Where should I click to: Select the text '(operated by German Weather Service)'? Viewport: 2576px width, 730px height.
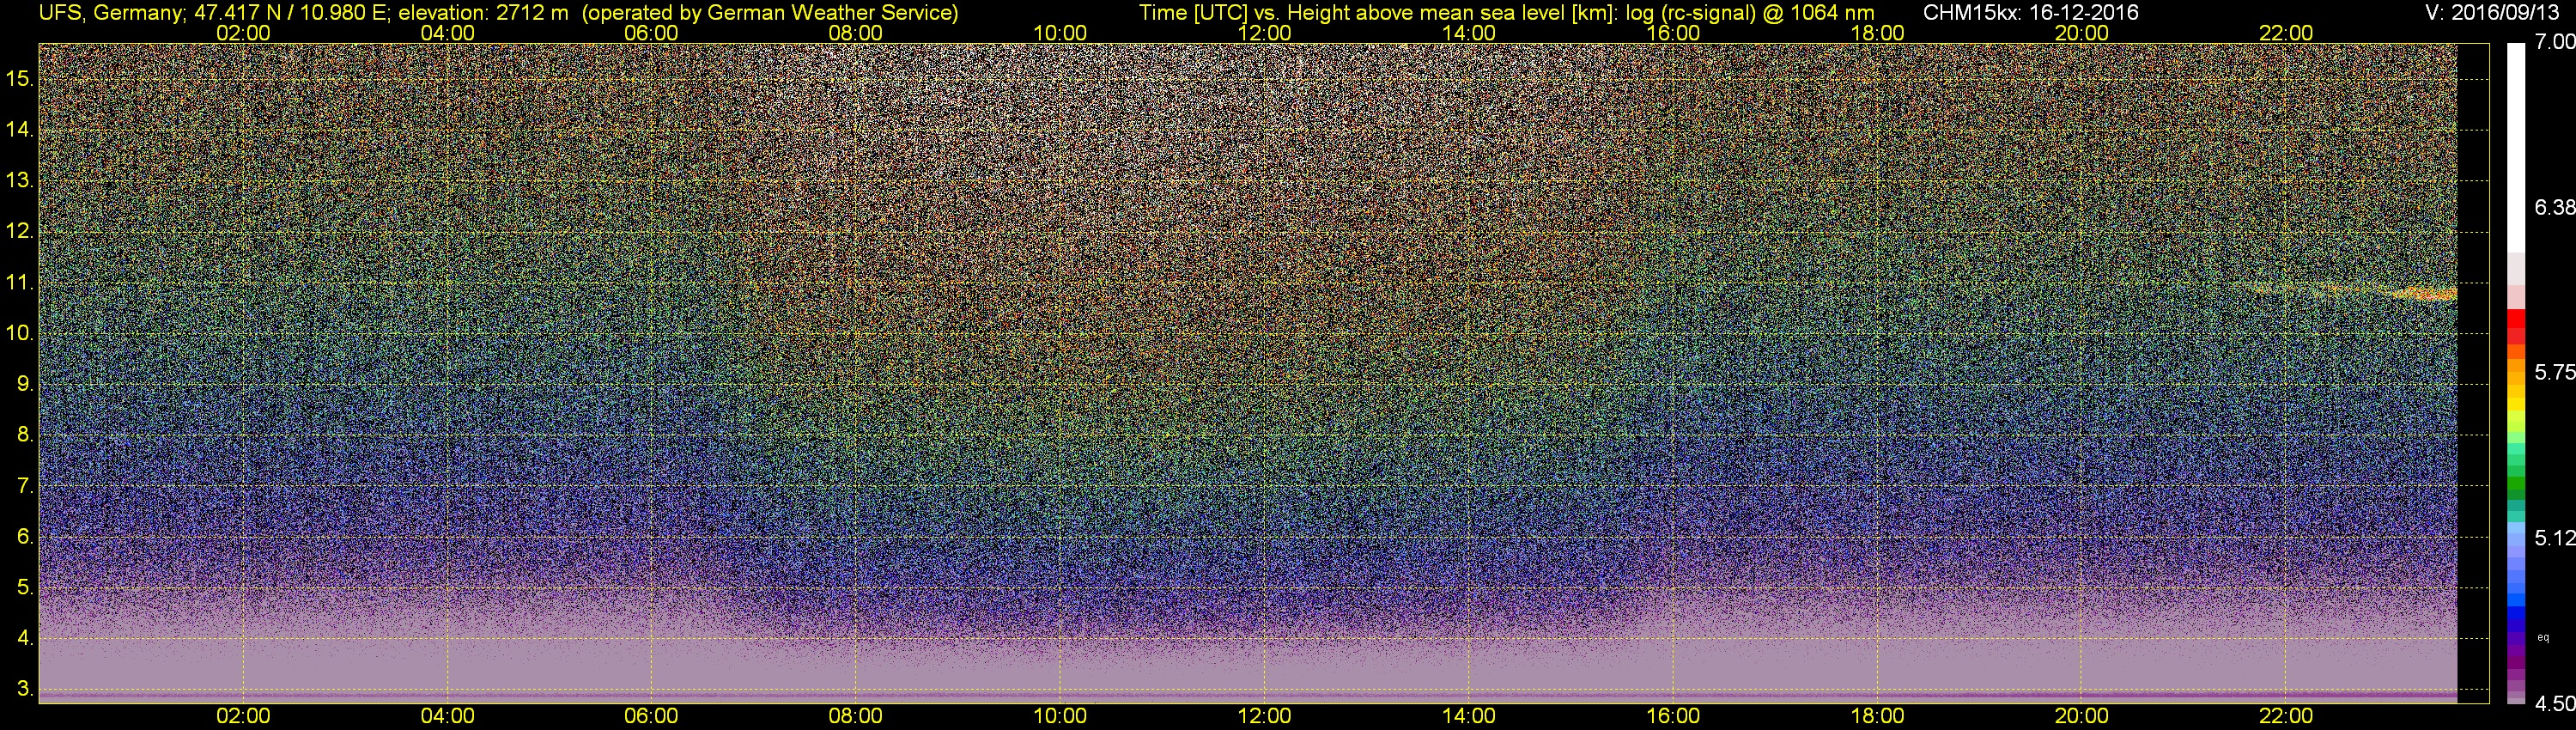click(769, 13)
